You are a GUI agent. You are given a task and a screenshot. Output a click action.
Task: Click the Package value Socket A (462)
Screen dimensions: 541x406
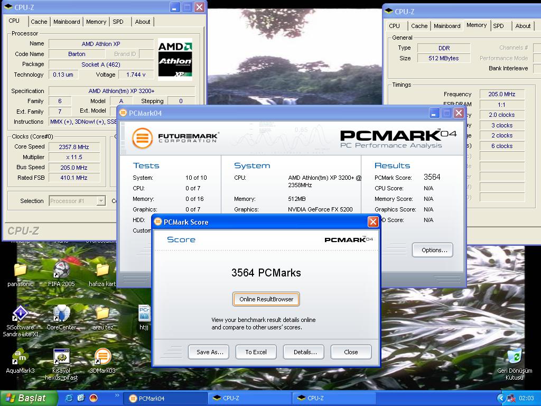click(101, 64)
